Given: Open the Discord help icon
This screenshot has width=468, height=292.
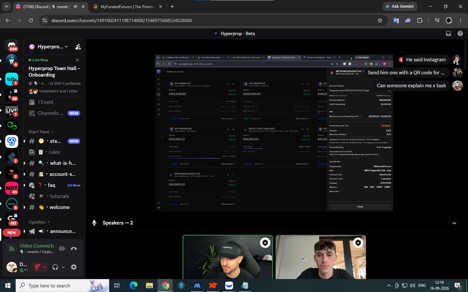Looking at the screenshot, I should point(461,33).
